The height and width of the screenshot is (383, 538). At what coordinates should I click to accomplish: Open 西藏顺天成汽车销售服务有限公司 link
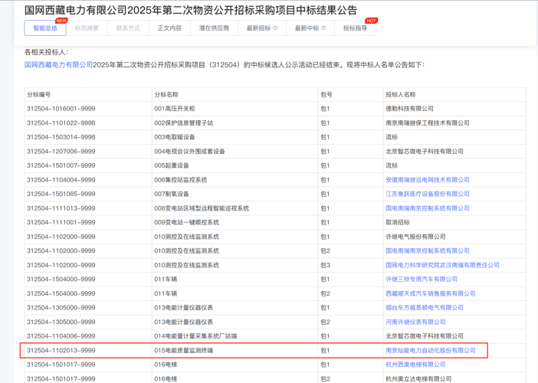431,293
